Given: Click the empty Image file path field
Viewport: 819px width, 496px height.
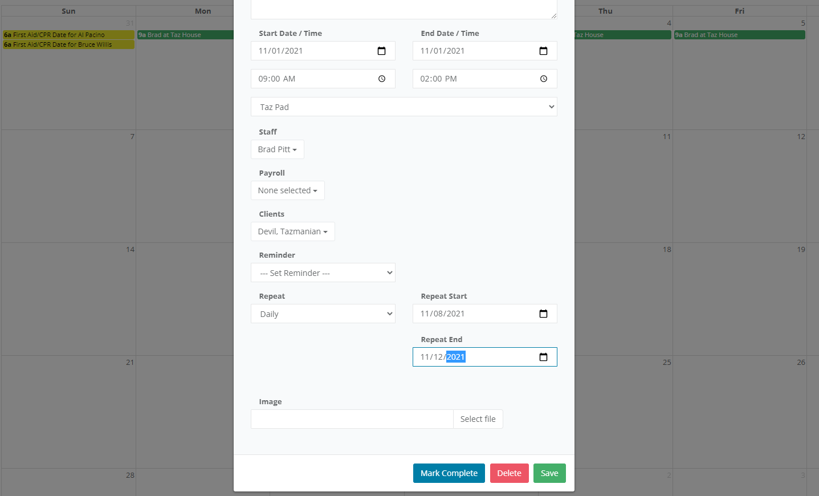Looking at the screenshot, I should click(x=352, y=419).
